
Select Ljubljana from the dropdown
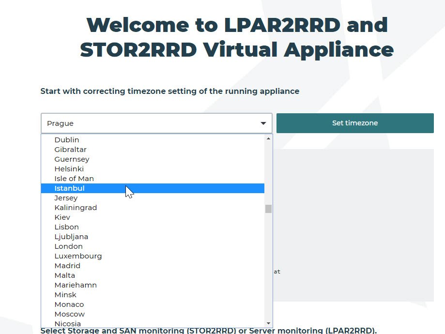pyautogui.click(x=71, y=237)
